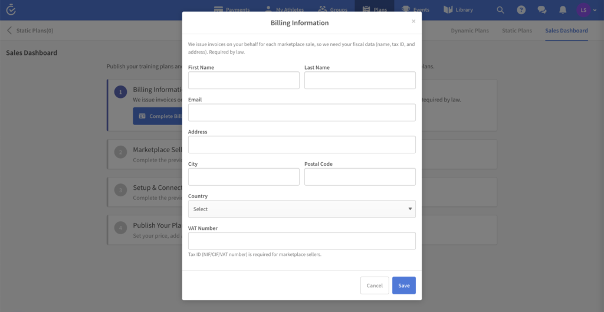Viewport: 604px width, 312px height.
Task: Focus the First Name input field
Action: click(244, 80)
